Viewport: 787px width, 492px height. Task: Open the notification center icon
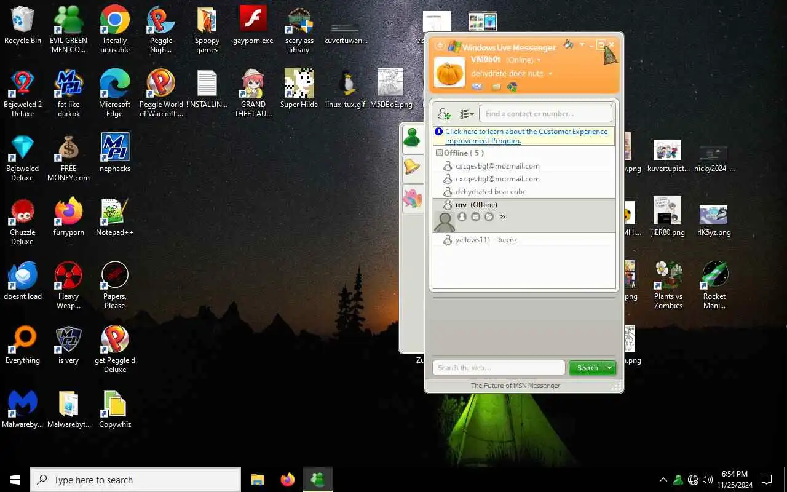coord(767,480)
